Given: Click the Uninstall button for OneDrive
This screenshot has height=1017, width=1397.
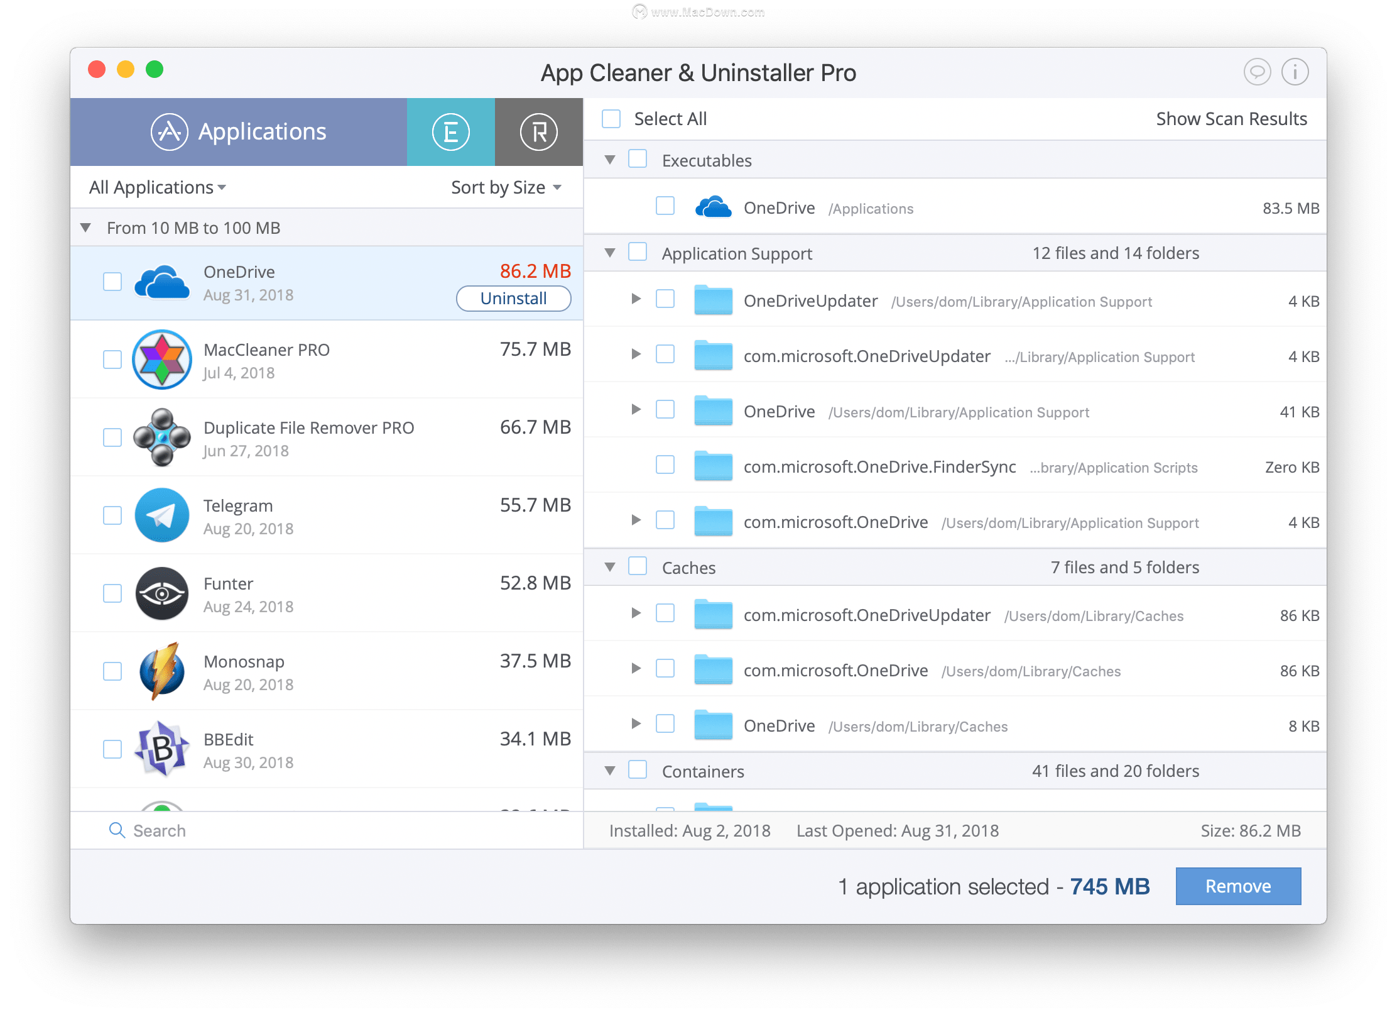Looking at the screenshot, I should 513,299.
